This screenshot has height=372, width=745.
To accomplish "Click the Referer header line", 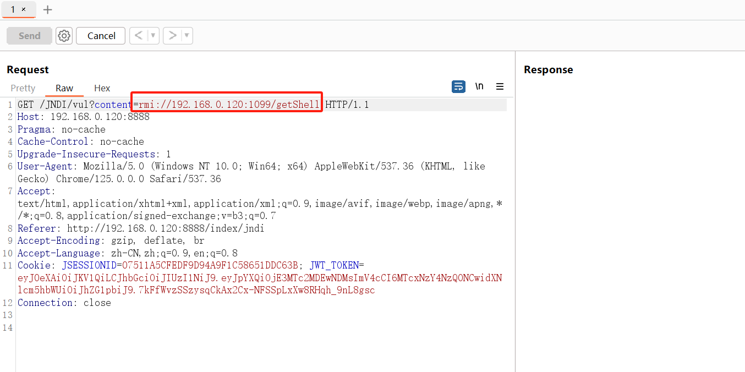I will [141, 229].
